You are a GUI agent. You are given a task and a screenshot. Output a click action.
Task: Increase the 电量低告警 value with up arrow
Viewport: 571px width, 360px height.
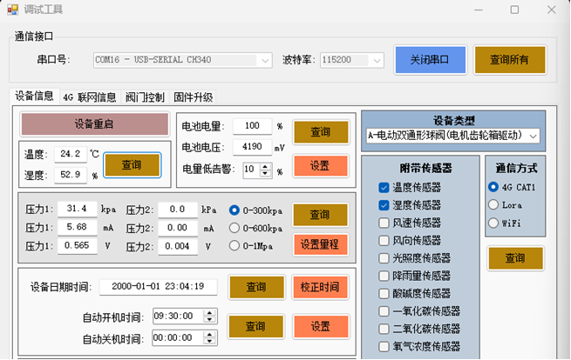pyautogui.click(x=266, y=167)
